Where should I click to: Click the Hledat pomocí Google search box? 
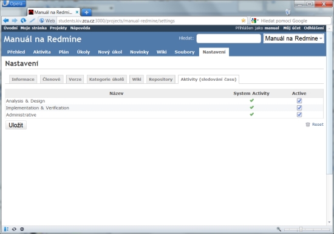(x=295, y=21)
